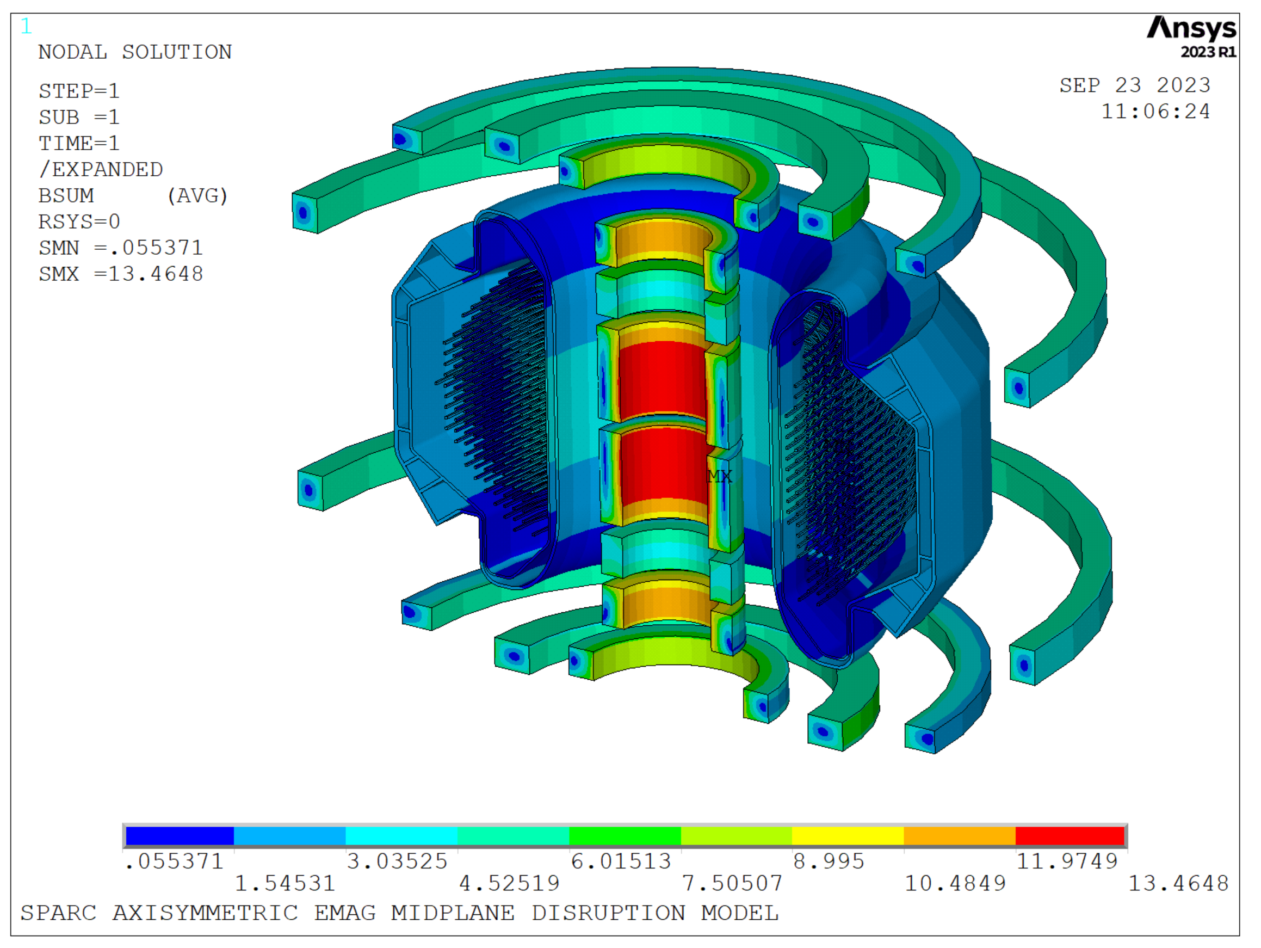The height and width of the screenshot is (948, 1261).
Task: Click the yellow legend color band
Action: click(x=847, y=836)
